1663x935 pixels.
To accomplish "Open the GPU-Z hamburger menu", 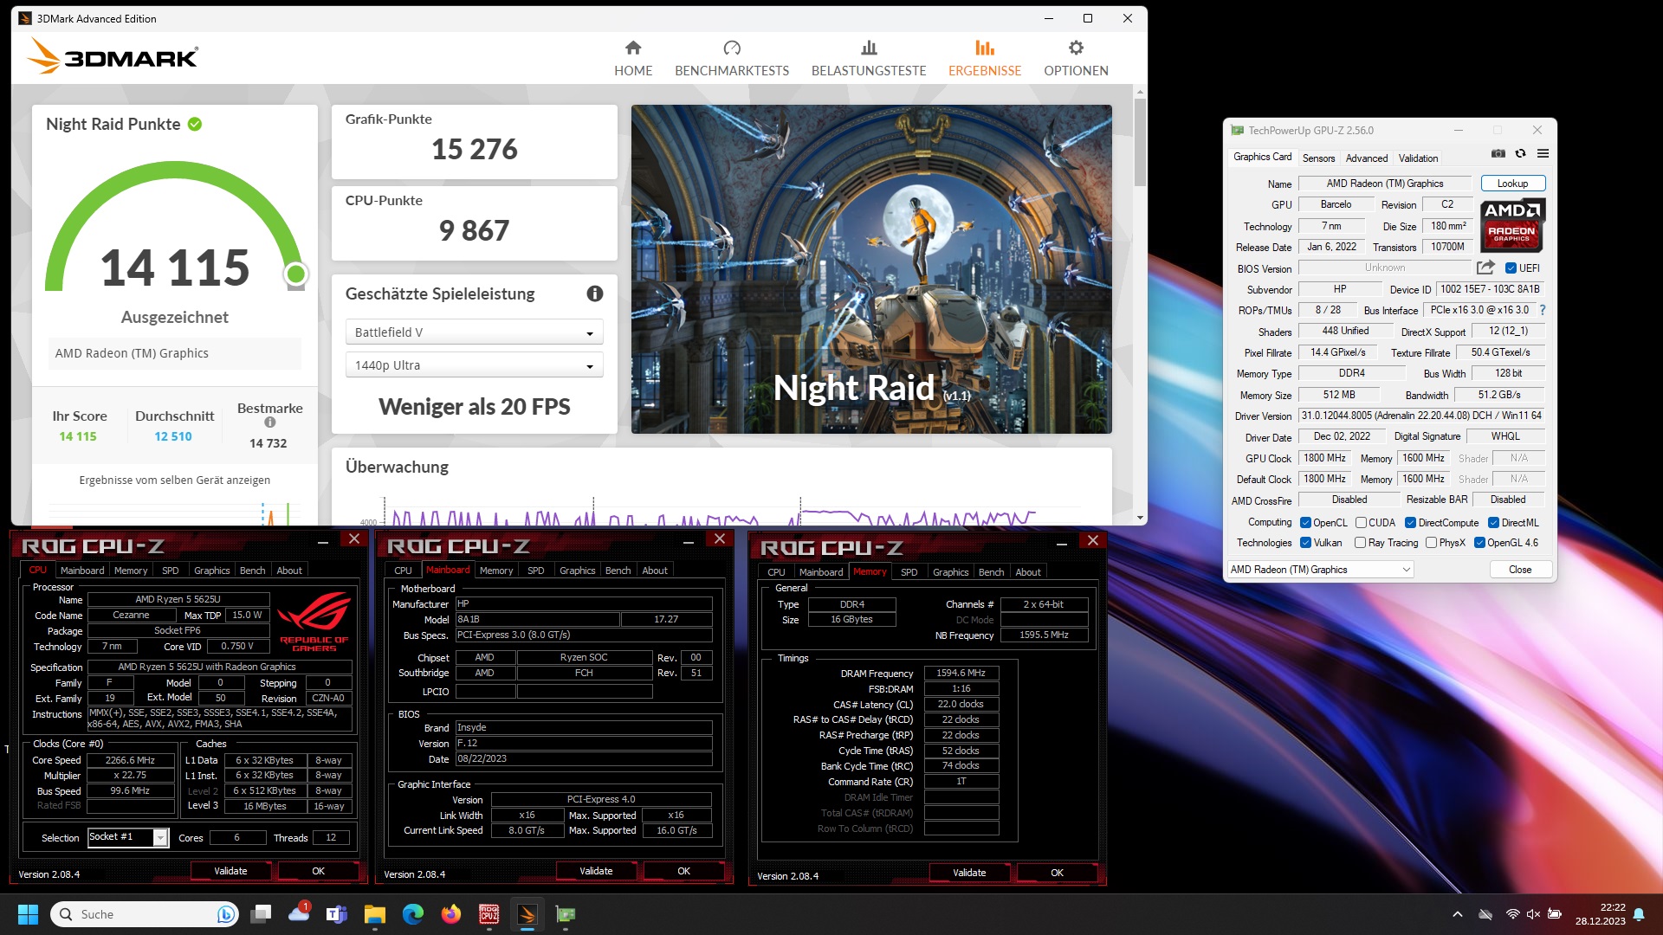I will pyautogui.click(x=1543, y=153).
